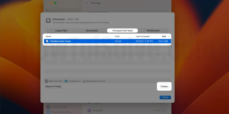Open Siri & Spotlight in the Settings sidebar
The image size is (229, 114).
[x=57, y=107]
